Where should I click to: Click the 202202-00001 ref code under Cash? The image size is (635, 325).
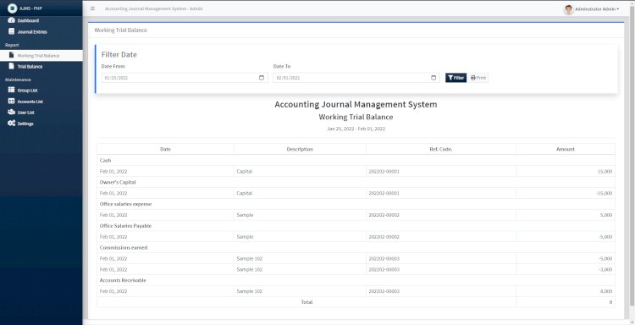tap(384, 171)
